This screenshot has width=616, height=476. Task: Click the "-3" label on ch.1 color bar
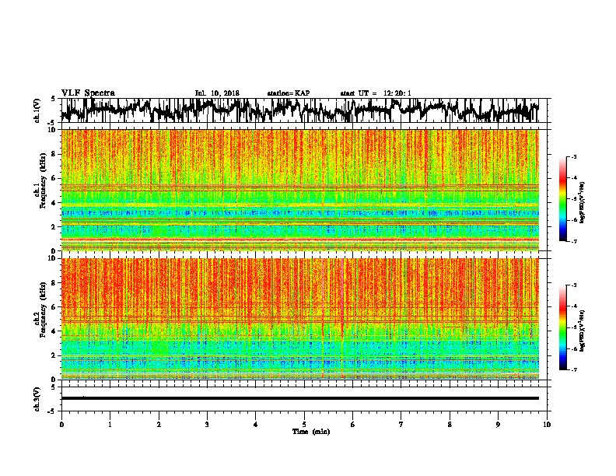pos(573,156)
